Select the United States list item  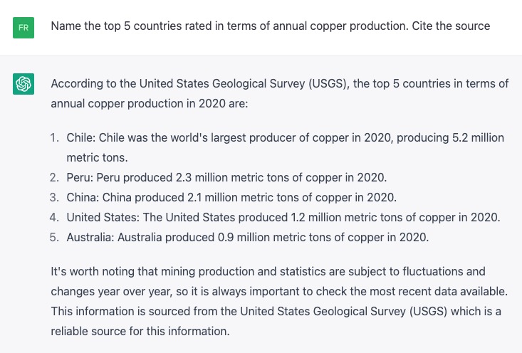(283, 217)
